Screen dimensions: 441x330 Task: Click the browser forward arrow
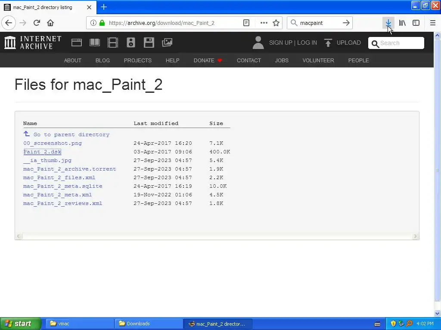(x=23, y=23)
